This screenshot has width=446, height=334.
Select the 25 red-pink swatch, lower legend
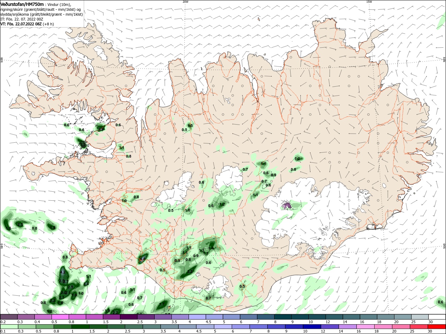(418, 327)
